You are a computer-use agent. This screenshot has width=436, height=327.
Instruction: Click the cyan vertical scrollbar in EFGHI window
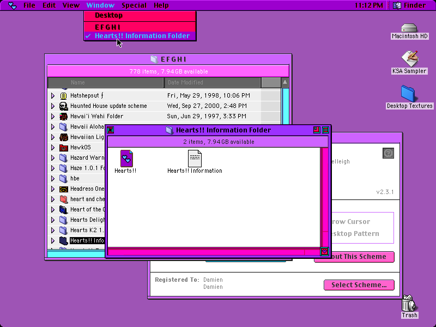pos(285,106)
